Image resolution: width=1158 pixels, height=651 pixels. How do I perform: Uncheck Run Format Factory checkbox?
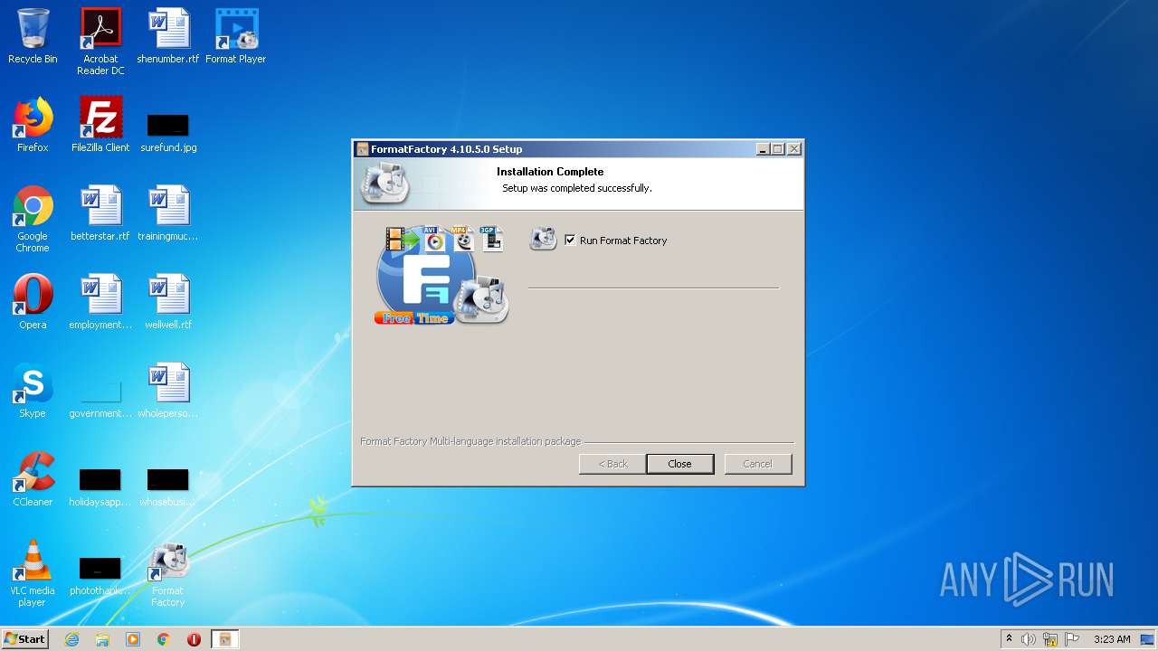point(570,240)
